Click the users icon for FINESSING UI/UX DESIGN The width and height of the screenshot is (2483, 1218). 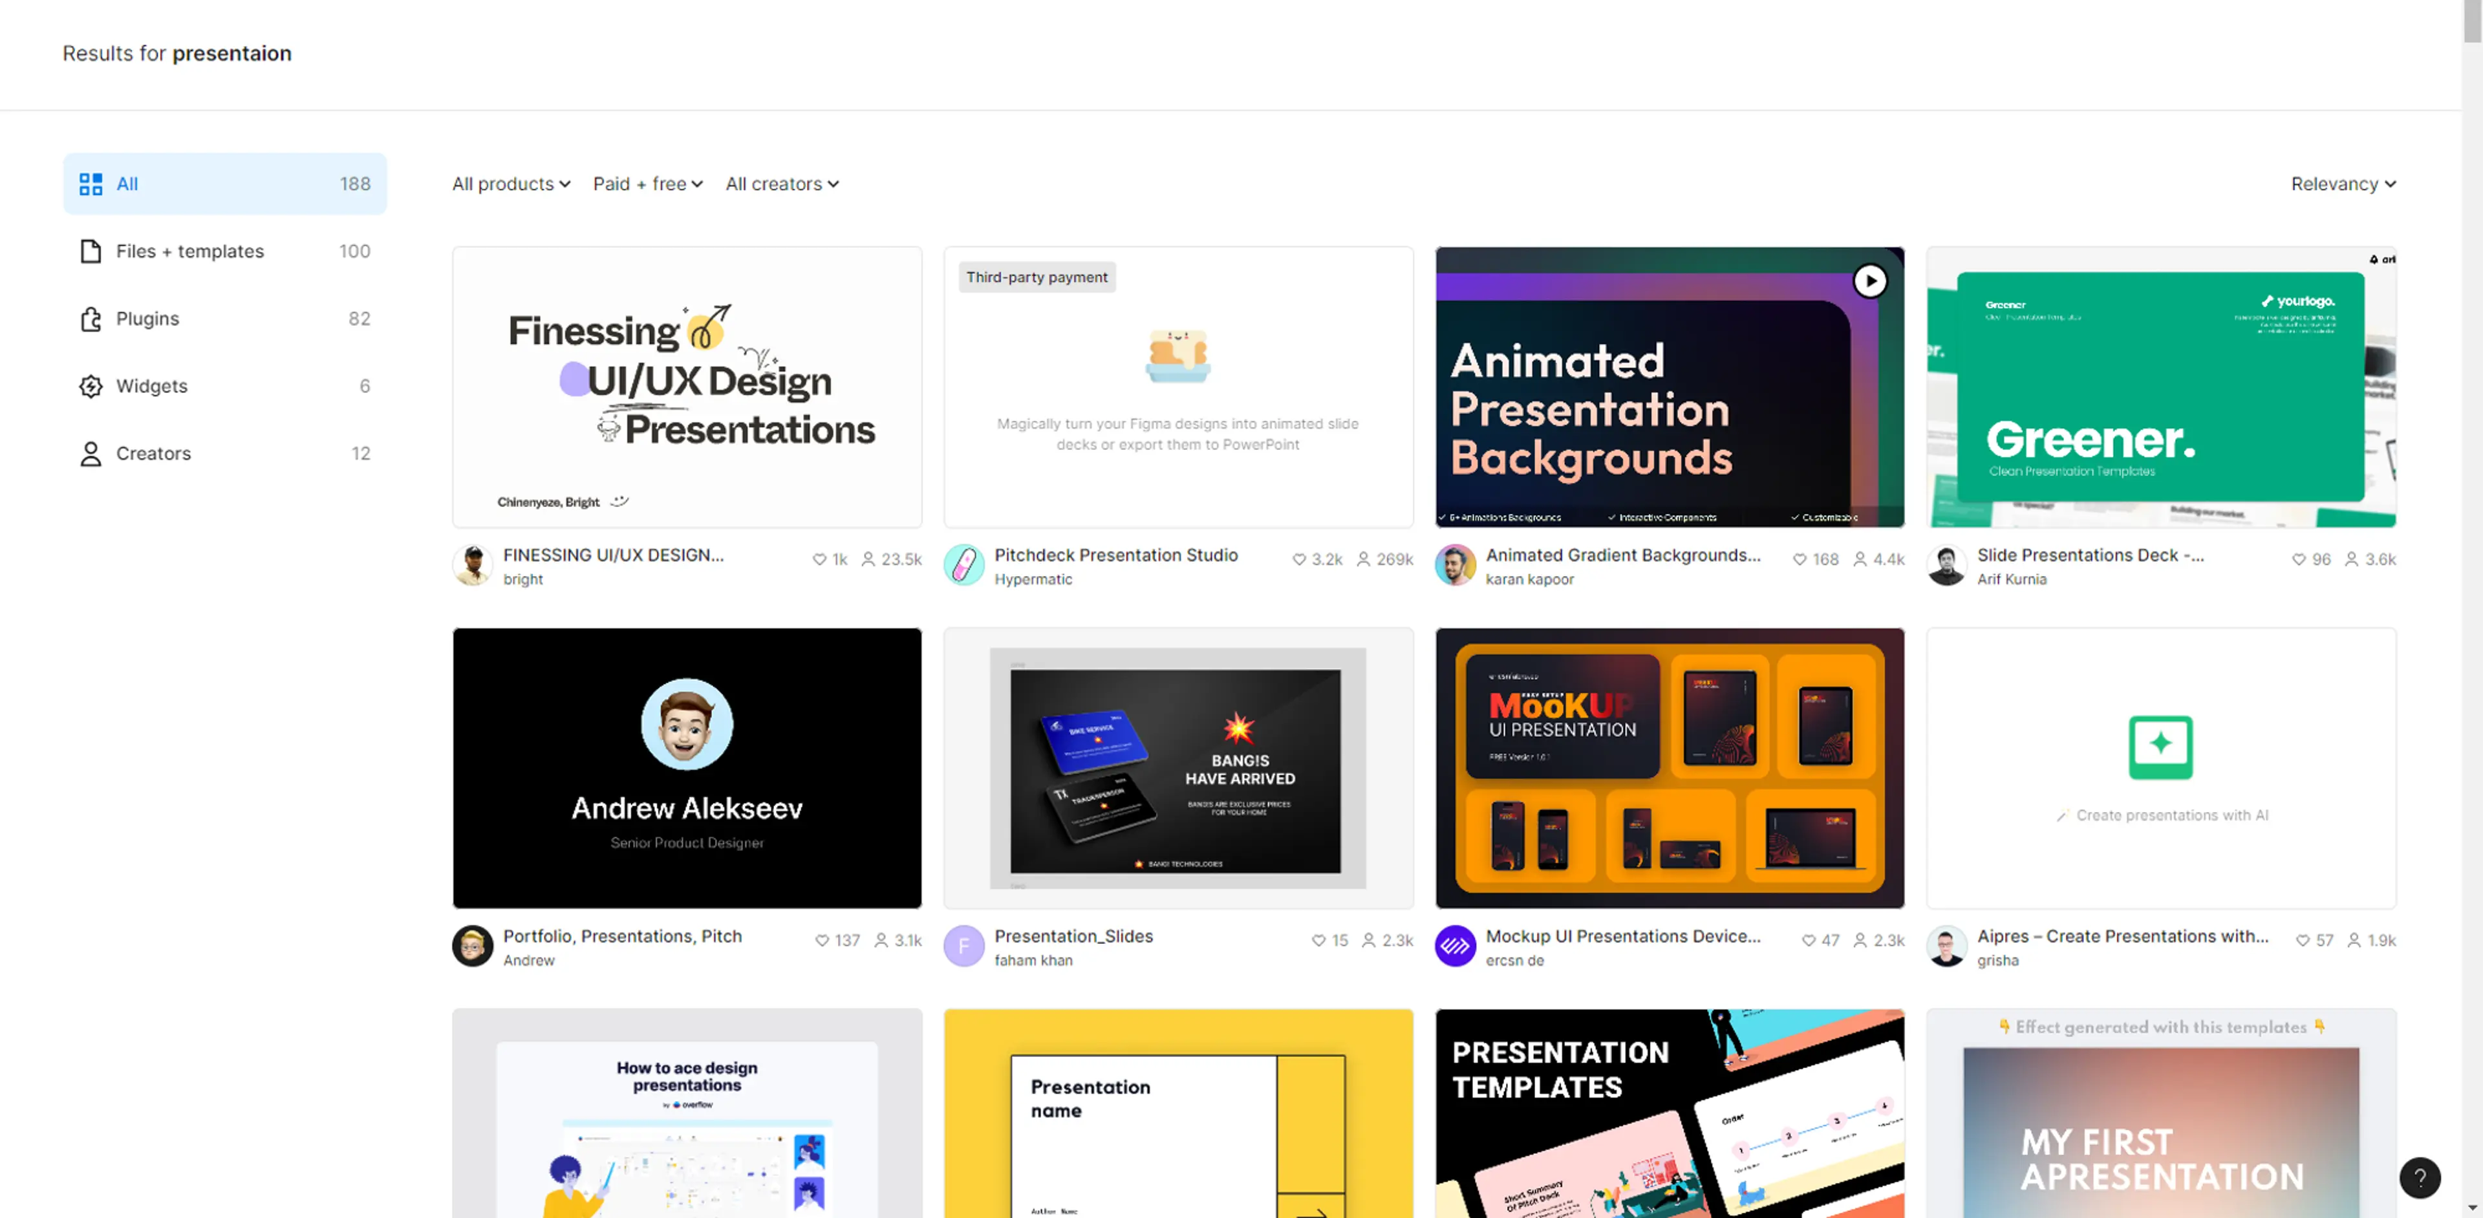868,559
